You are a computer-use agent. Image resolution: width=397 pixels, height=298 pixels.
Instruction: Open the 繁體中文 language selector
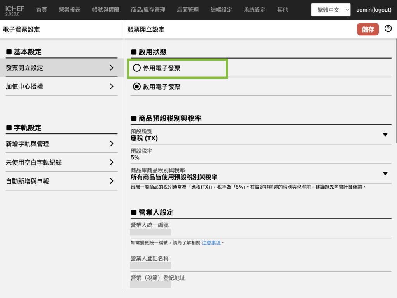pos(331,10)
